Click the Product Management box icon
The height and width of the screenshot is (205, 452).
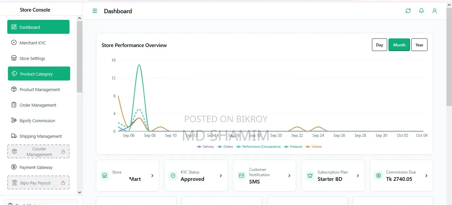pos(14,89)
